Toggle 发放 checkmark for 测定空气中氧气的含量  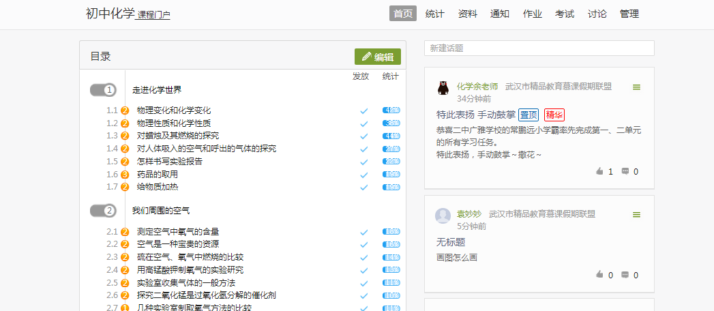363,232
